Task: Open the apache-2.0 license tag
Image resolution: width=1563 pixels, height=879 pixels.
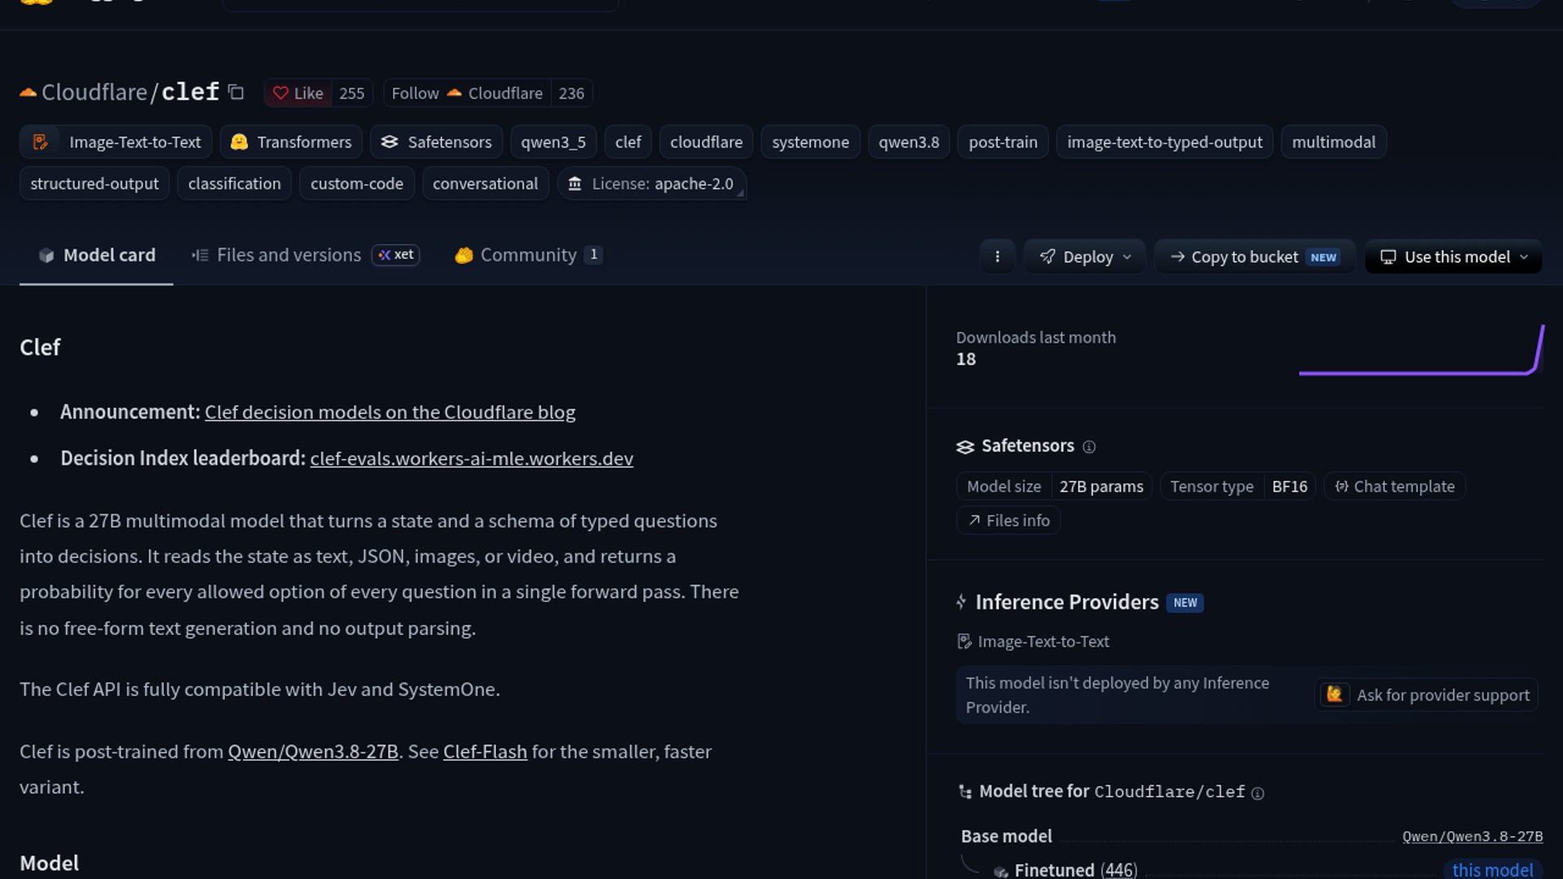Action: coord(652,183)
